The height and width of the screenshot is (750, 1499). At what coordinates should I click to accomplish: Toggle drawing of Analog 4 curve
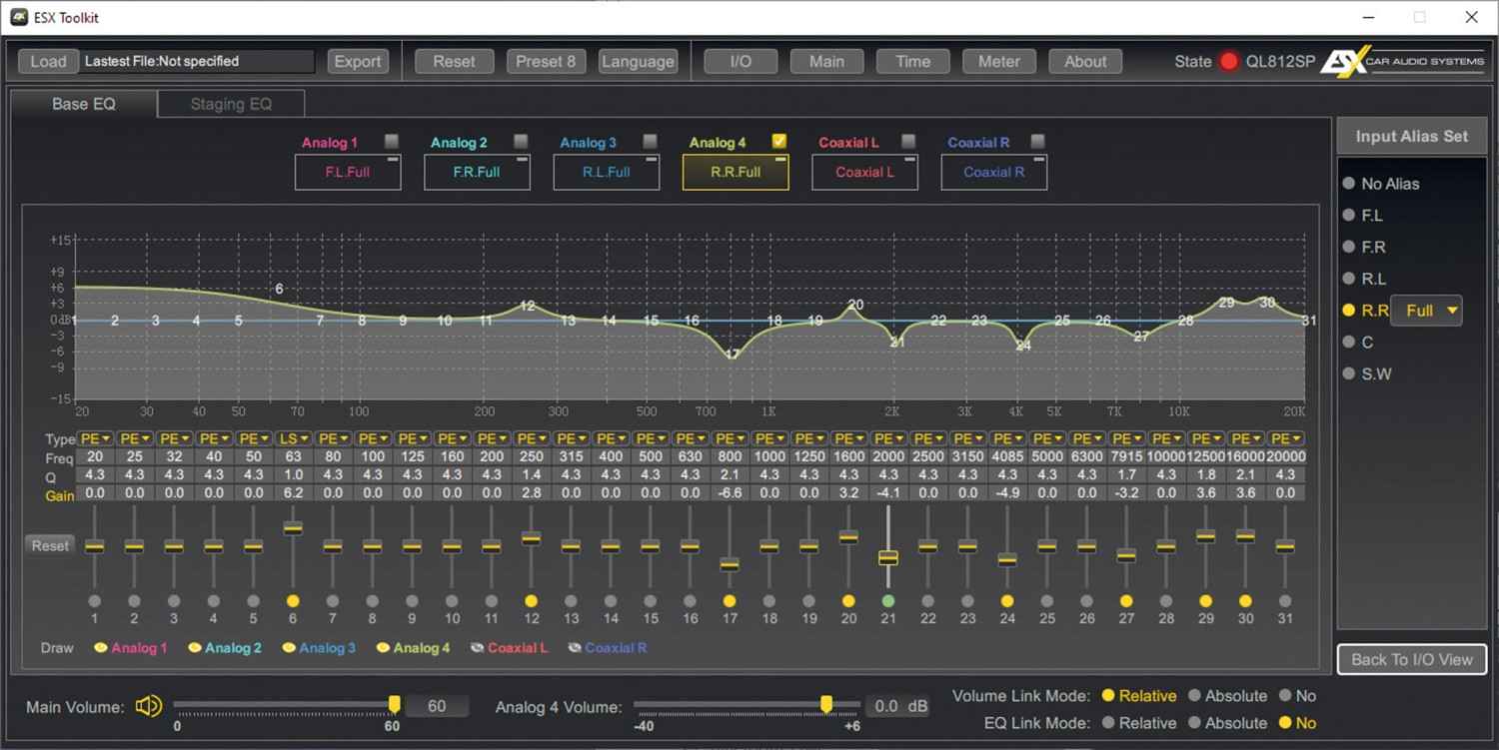pyautogui.click(x=383, y=648)
